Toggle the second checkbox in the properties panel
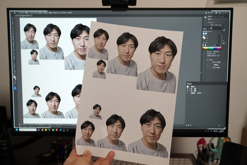Screen dimensions: 247x165 click(208, 54)
